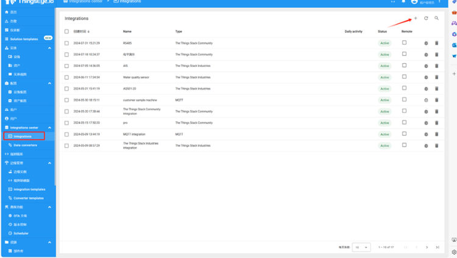Delete the customer sample machine integration

coord(437,100)
